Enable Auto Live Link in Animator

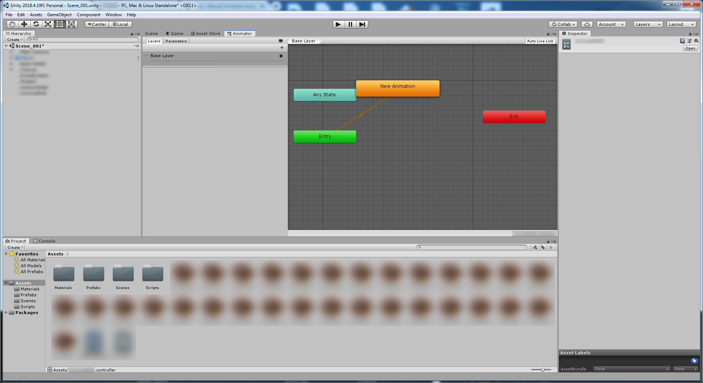(540, 41)
